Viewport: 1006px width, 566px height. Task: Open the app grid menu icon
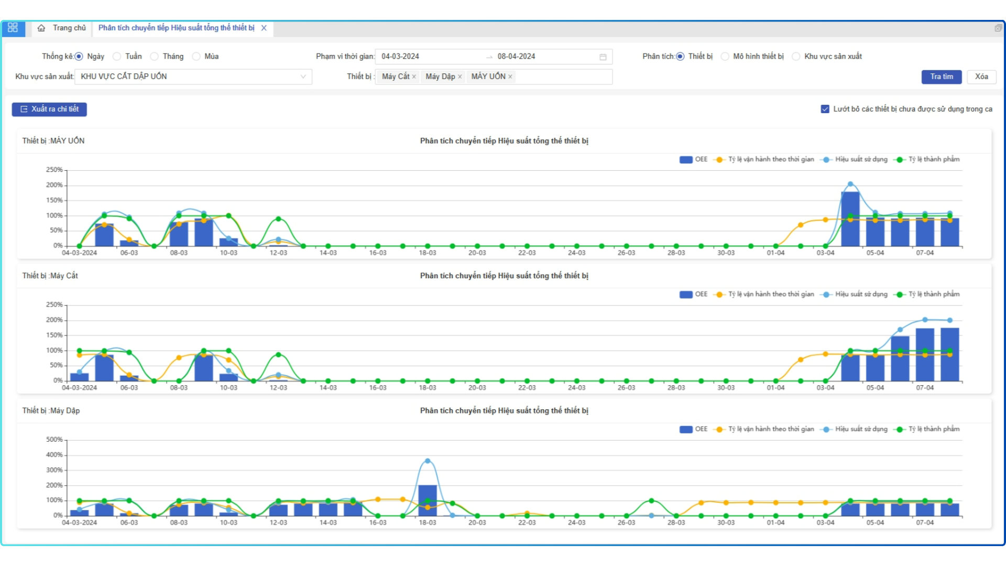[13, 28]
